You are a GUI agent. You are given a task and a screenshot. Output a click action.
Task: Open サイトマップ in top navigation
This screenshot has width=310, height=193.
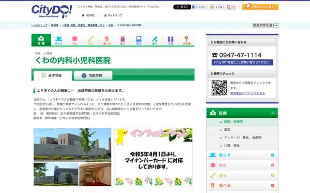click(x=113, y=15)
